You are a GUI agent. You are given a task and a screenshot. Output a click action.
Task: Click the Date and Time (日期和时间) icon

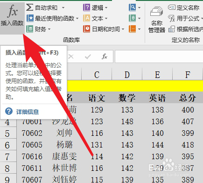86,29
